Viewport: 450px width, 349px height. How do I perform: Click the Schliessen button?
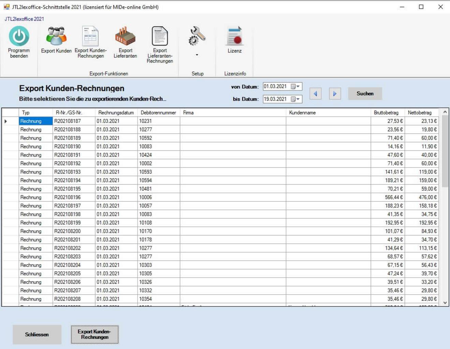(x=37, y=334)
